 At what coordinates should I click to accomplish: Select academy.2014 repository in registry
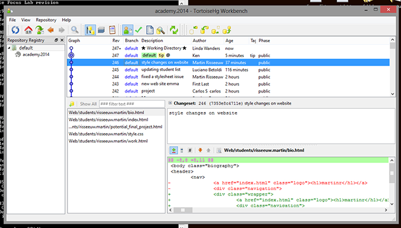(36, 55)
